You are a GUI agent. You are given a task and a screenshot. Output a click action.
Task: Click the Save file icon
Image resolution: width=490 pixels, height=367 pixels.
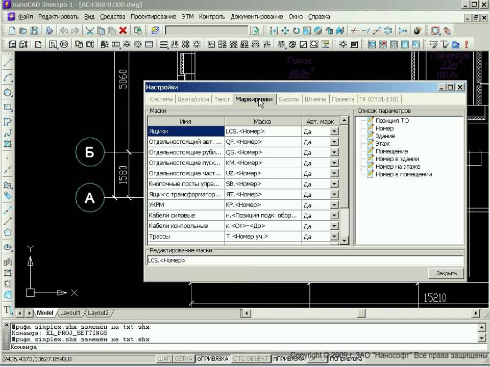[x=35, y=31]
